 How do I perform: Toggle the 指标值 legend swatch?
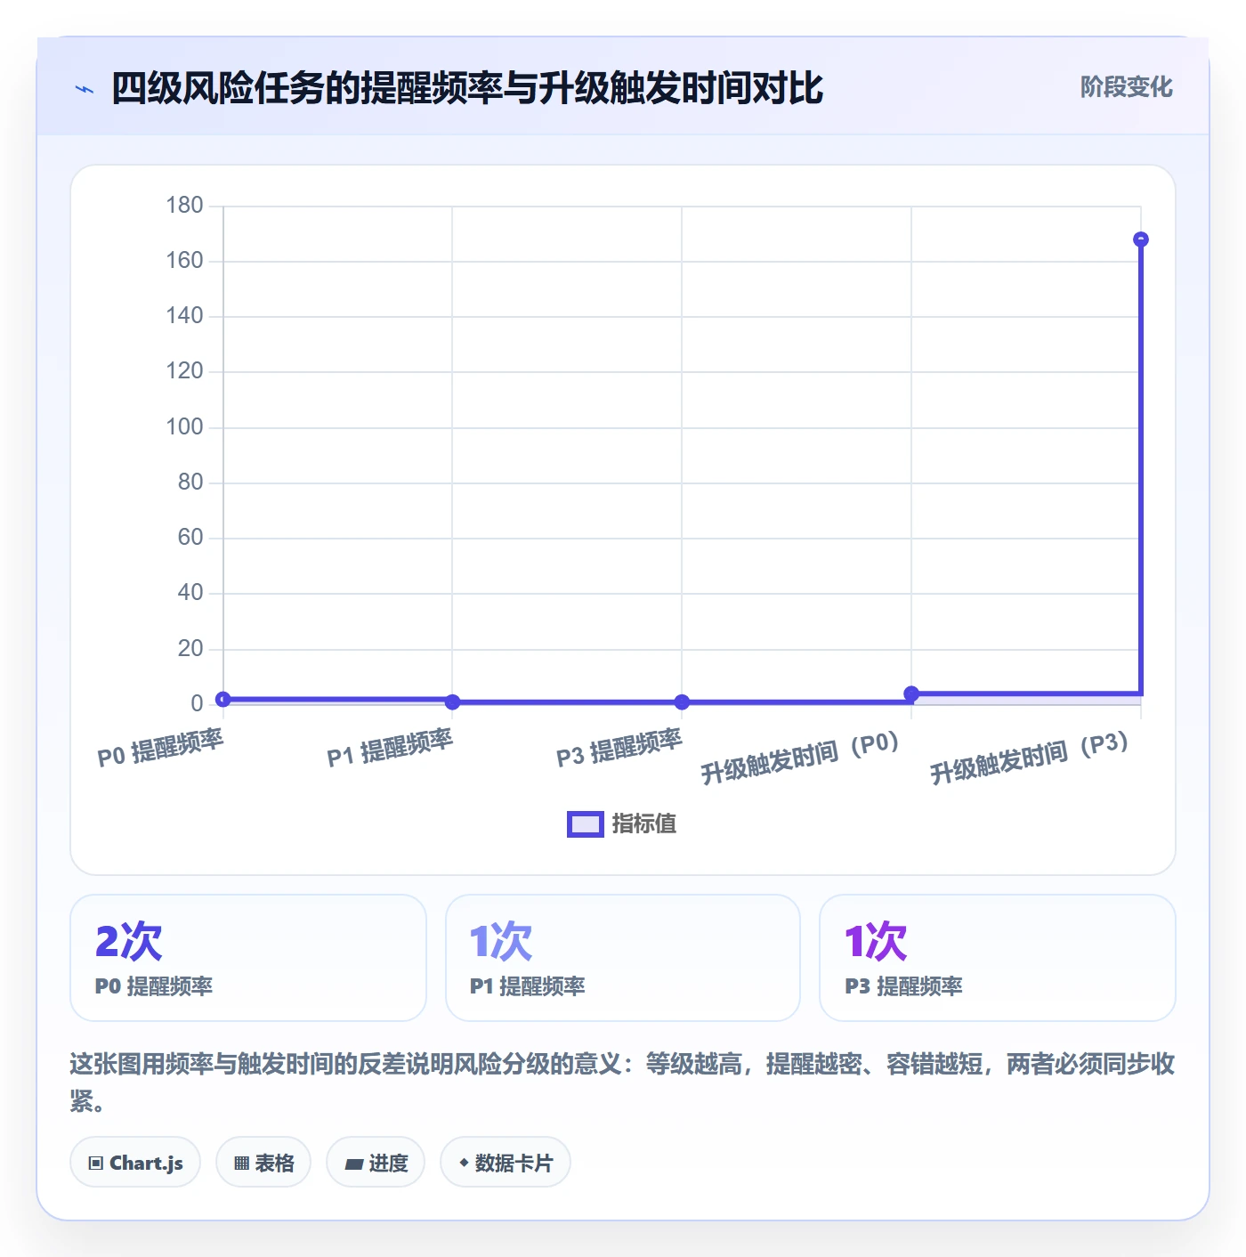coord(586,824)
